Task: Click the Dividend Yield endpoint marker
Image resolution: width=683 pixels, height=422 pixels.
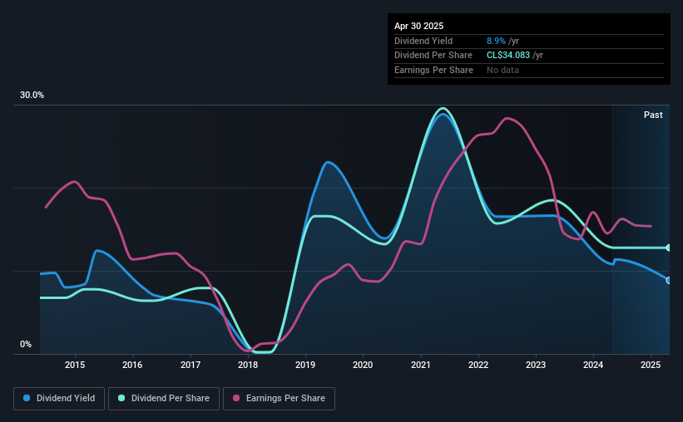Action: (669, 281)
